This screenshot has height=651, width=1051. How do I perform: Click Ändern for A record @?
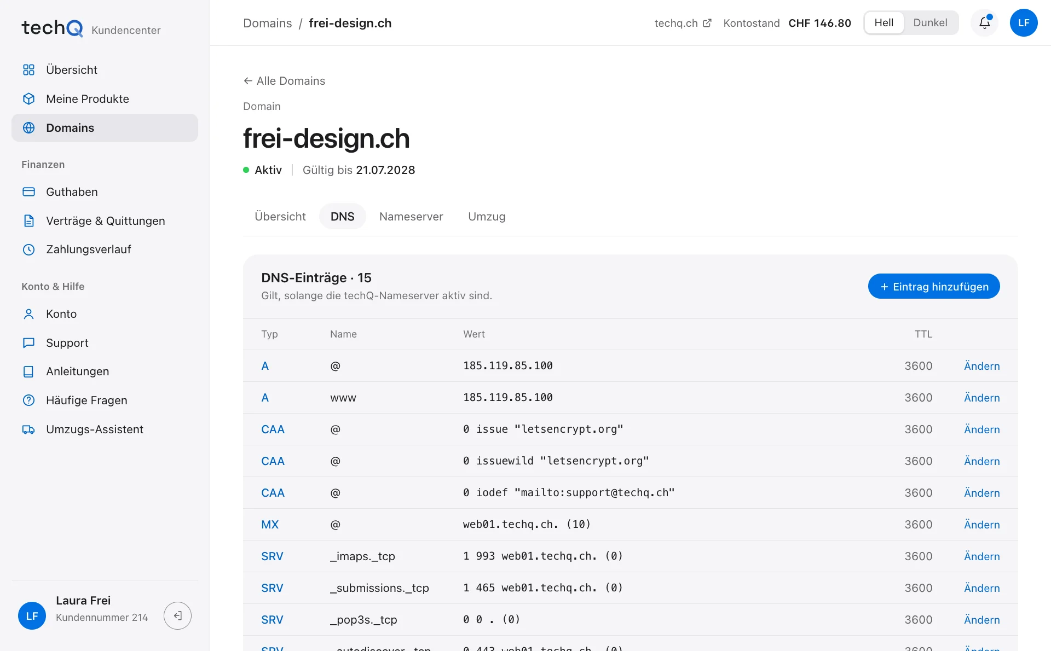coord(981,366)
